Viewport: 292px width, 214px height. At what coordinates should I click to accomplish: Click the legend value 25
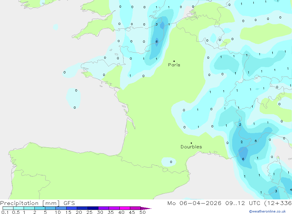89,212
